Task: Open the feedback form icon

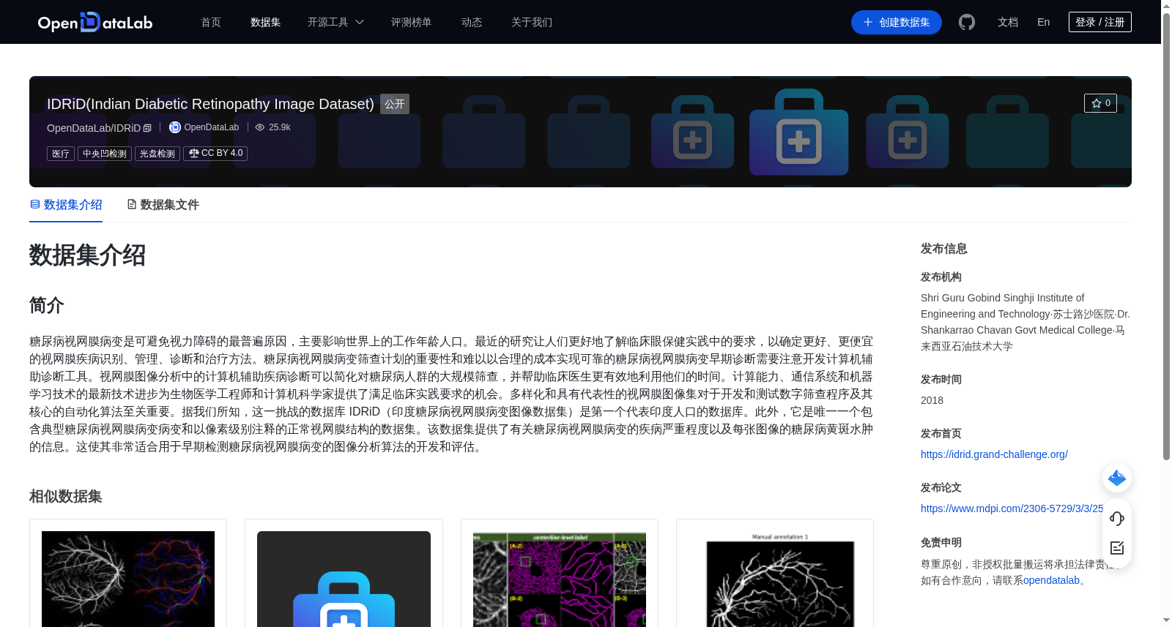Action: click(1117, 548)
